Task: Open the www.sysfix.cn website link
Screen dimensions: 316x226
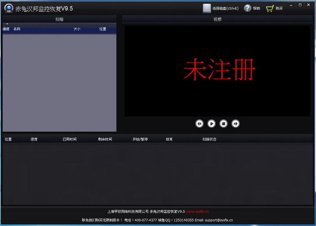Action: (x=197, y=212)
